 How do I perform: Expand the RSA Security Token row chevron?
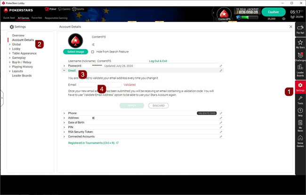pos(64,132)
